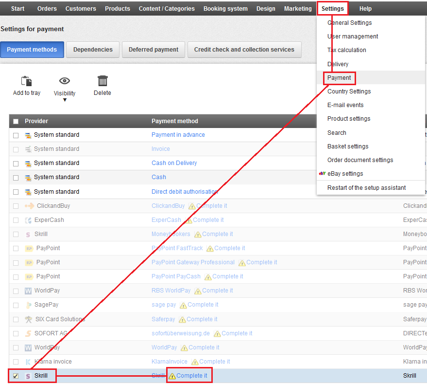Toggle select-all checkbox in Provider header
Screen dimensions: 427x384
click(16, 121)
